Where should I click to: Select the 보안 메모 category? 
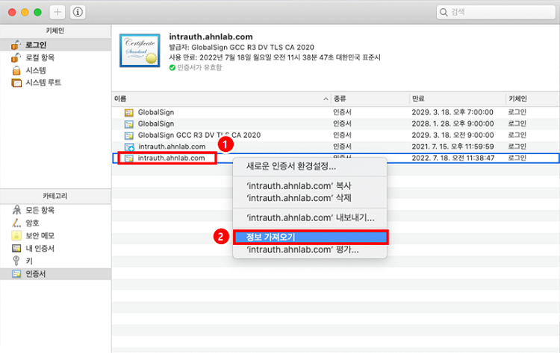55,236
